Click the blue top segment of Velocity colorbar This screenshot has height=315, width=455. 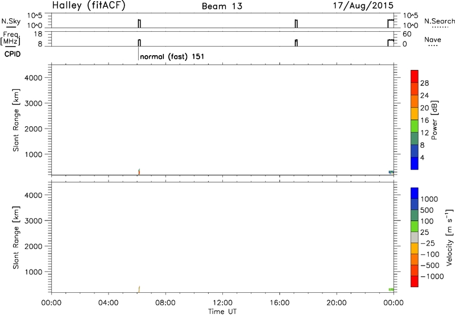(x=415, y=193)
